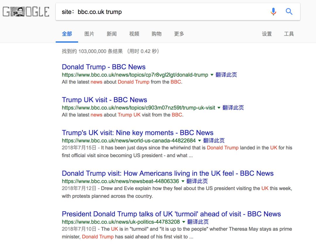Click the date 2018年7月15日 in snippet
Screen dimensions: 316x245
79,148
